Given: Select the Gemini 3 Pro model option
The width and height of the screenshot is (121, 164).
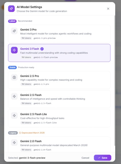Looking at the screenshot, I should pos(59,34).
